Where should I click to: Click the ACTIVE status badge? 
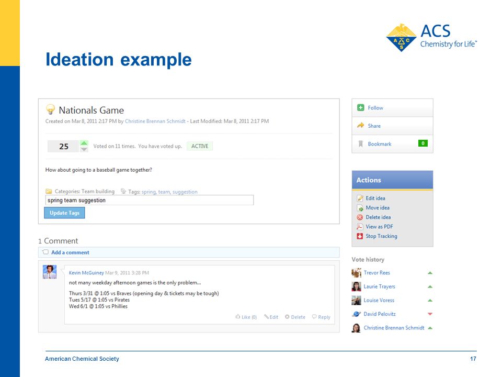click(x=200, y=146)
